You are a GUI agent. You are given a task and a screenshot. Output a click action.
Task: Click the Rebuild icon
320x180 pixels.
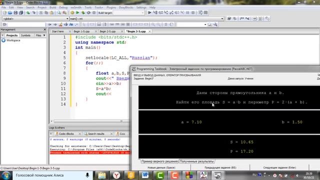(x=88, y=12)
